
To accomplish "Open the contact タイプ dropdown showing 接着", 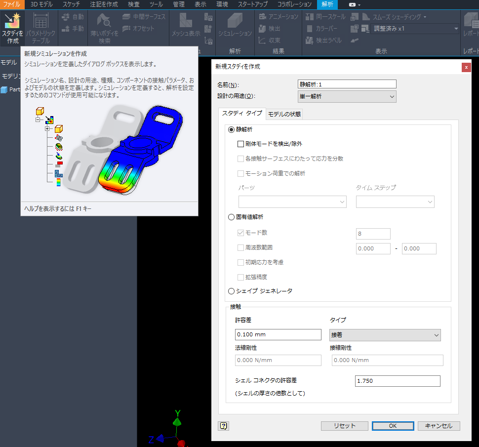I will (385, 335).
